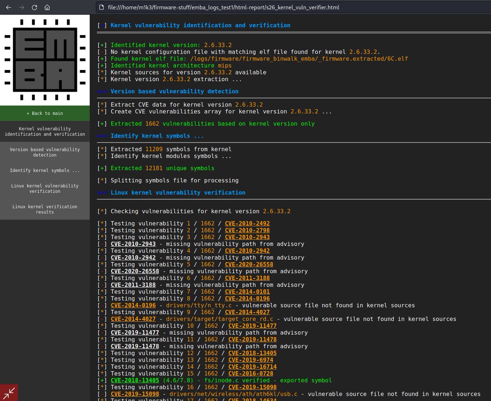Click the forward navigation arrow
Viewport: 491px width, 401px height.
click(x=21, y=7)
